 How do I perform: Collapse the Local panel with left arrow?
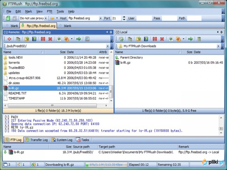pos(218,32)
